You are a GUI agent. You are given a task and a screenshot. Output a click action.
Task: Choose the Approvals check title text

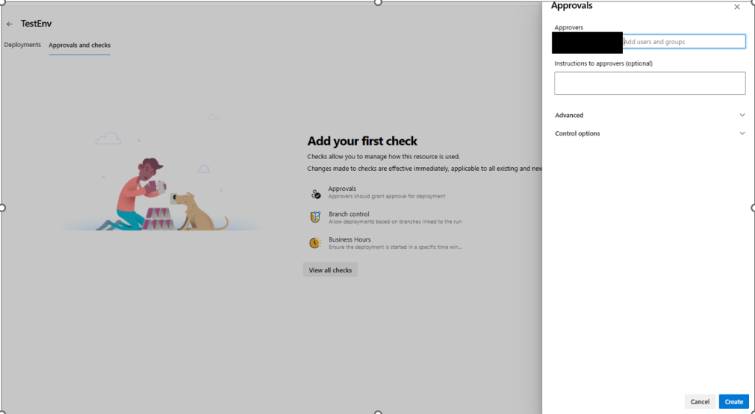pyautogui.click(x=342, y=189)
